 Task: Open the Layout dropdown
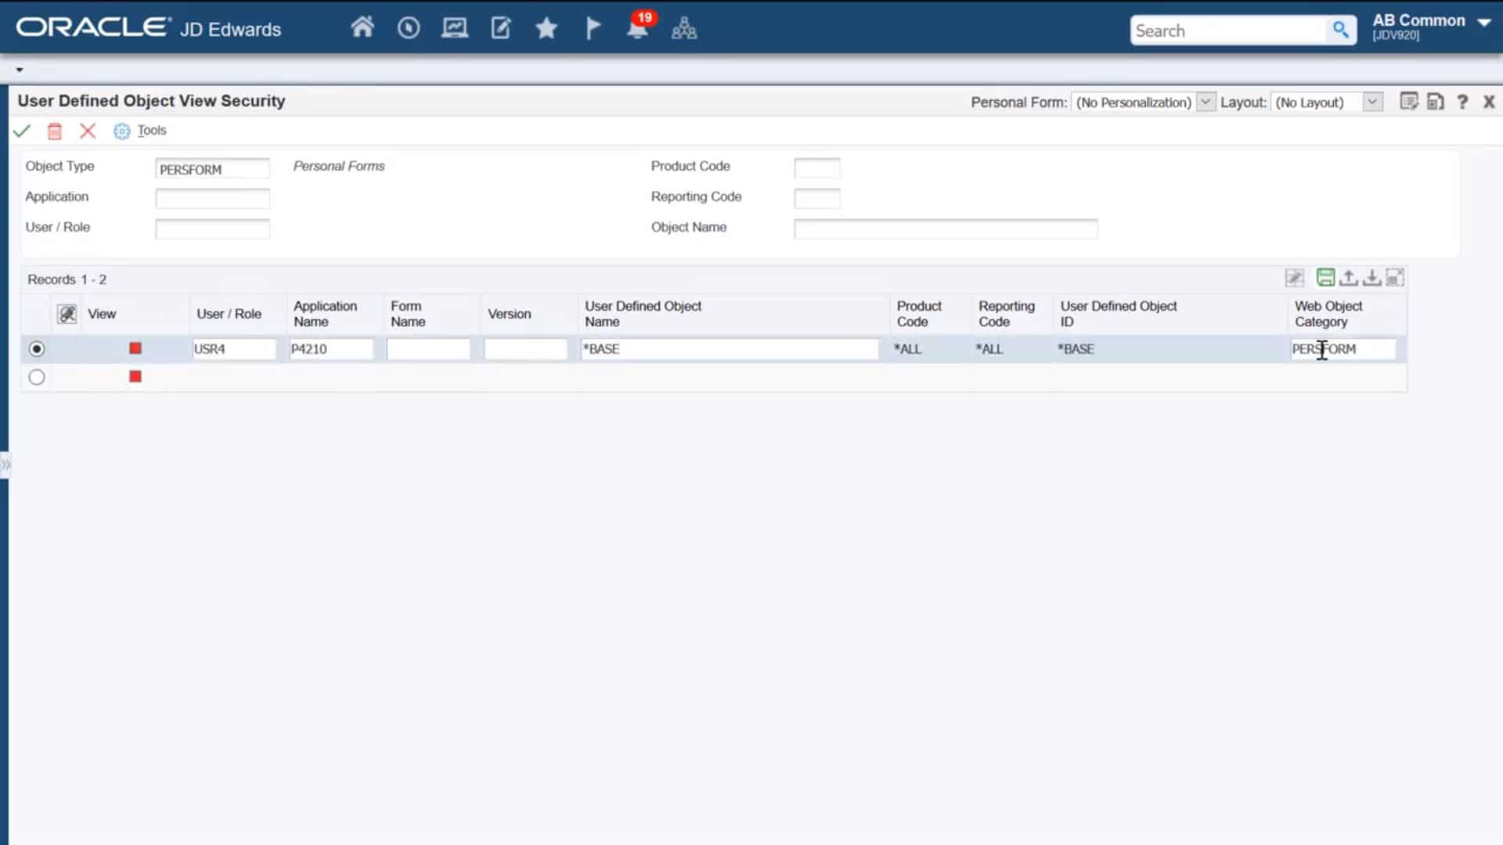(1371, 102)
